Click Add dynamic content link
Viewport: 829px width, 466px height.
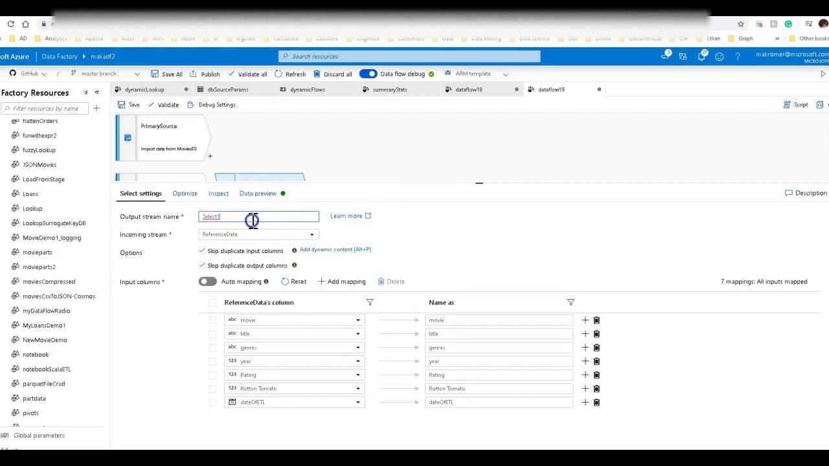click(335, 249)
